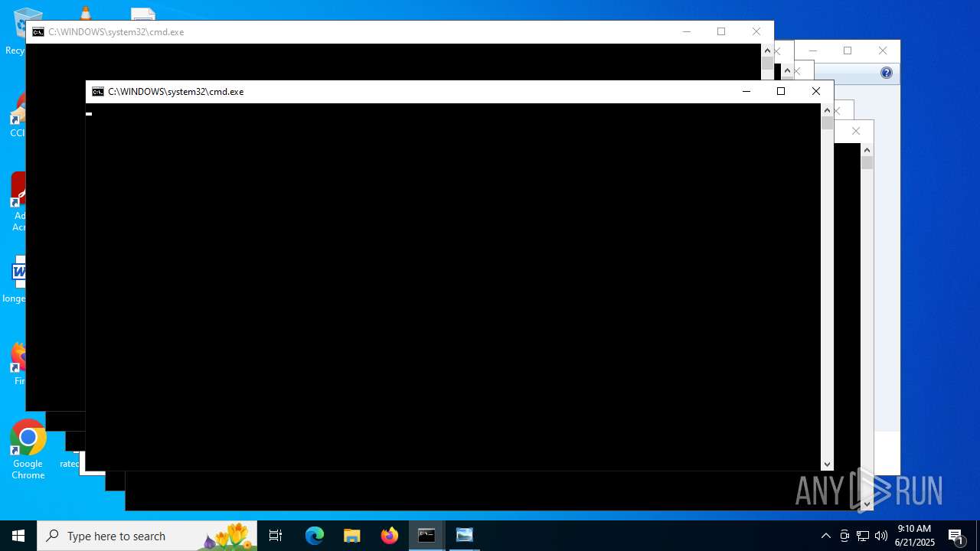The height and width of the screenshot is (551, 980).
Task: Close the rightmost background window
Action: tap(883, 51)
